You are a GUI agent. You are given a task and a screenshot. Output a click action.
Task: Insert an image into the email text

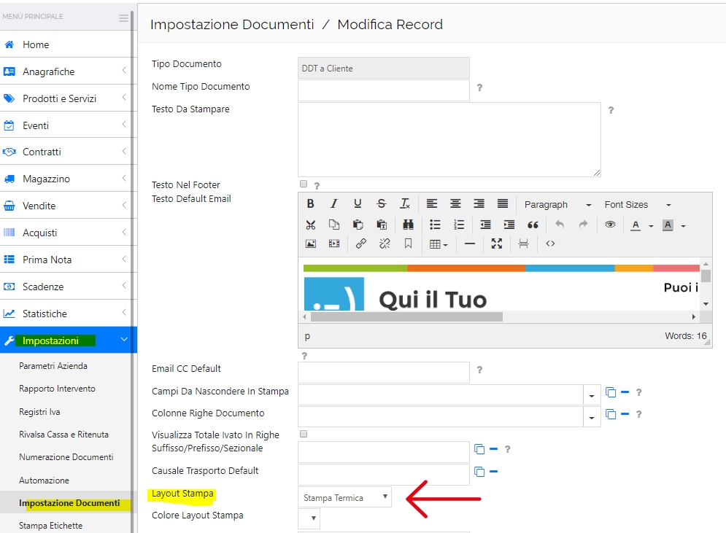tap(310, 244)
